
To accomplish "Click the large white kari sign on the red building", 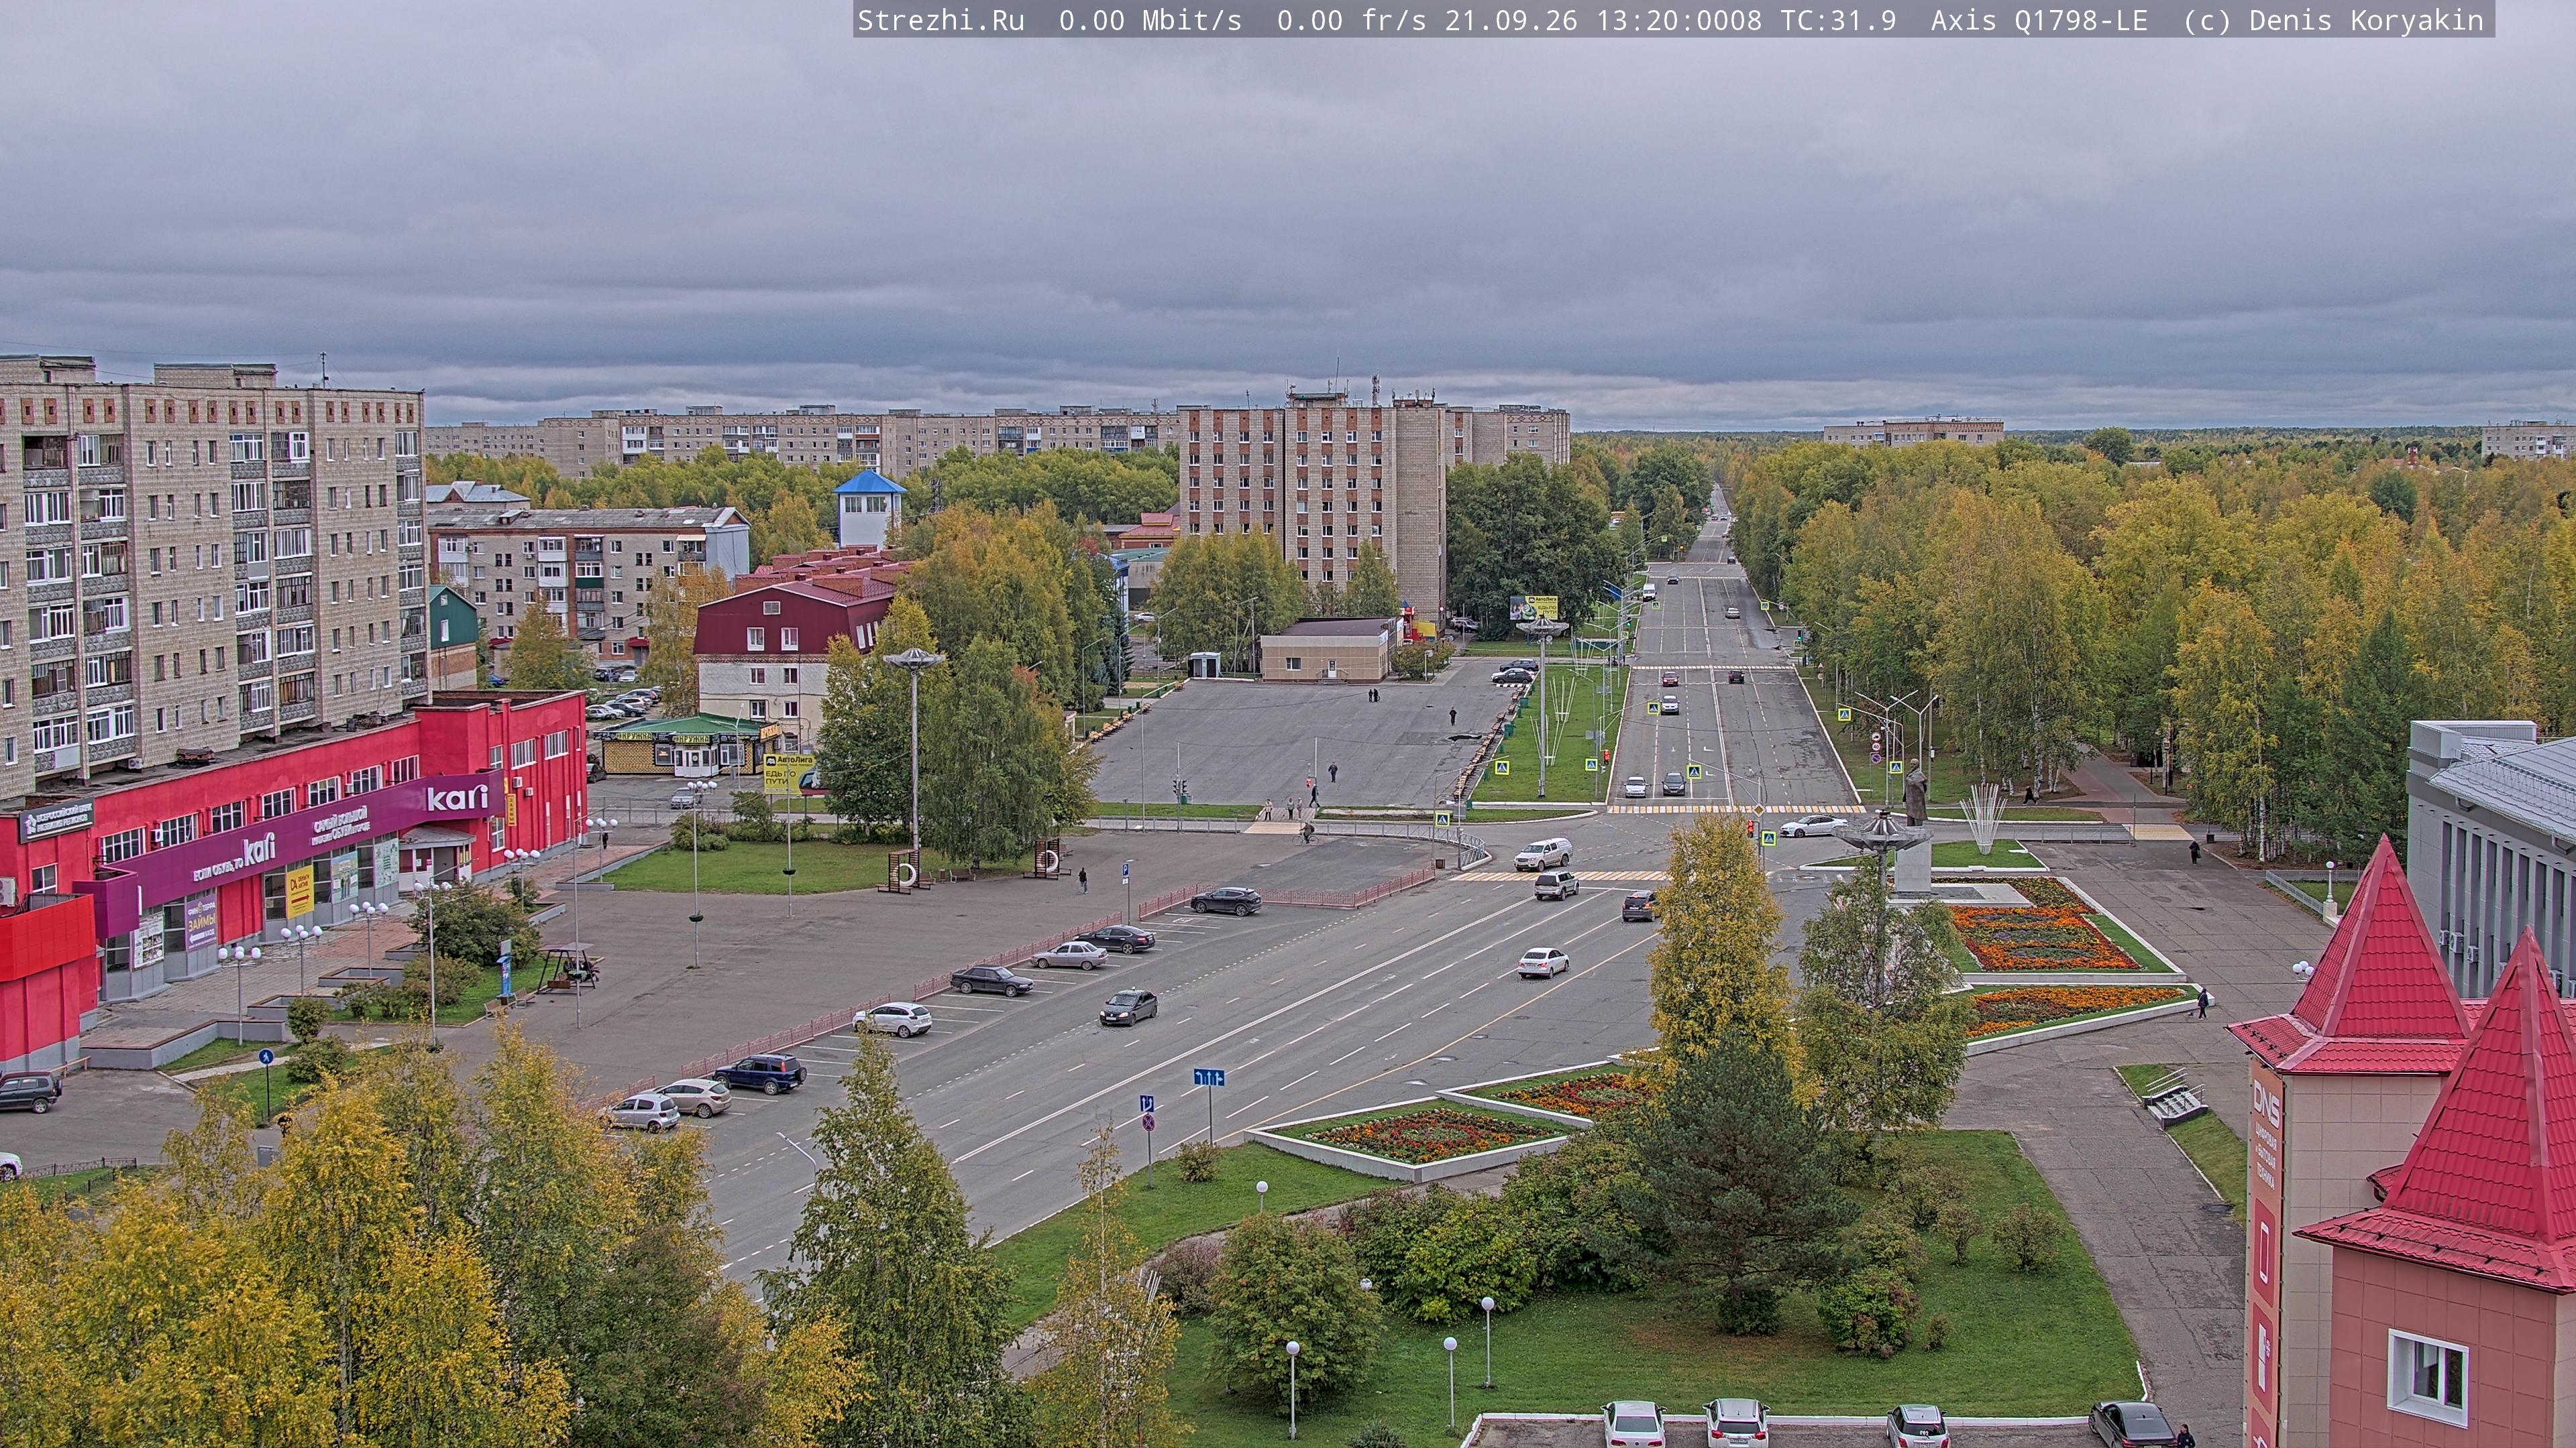I will coord(458,798).
